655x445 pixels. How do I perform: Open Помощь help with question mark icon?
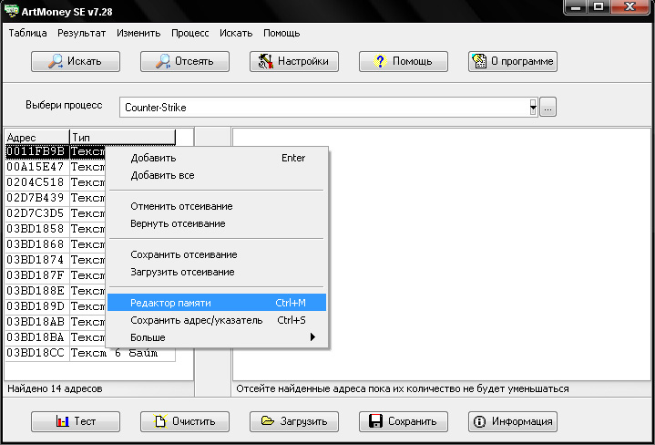[x=404, y=62]
